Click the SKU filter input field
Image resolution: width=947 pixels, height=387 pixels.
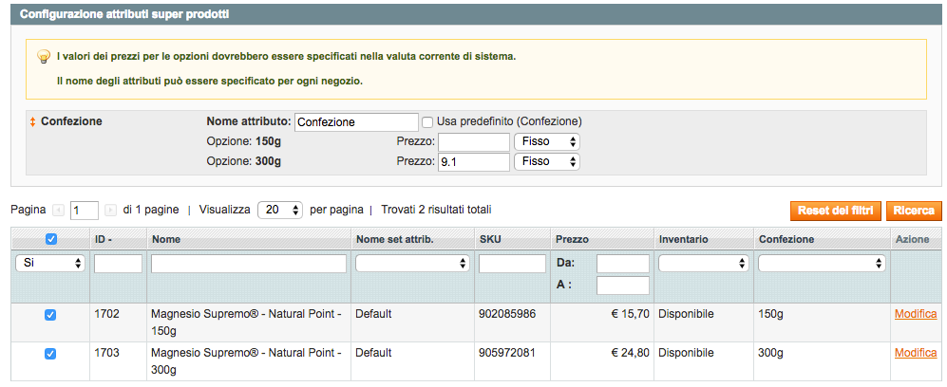tap(511, 264)
